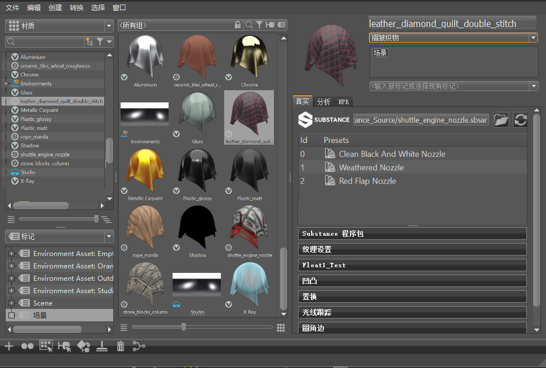This screenshot has width=546, height=368.
Task: Click the select-materials grid cursor icon
Action: click(46, 346)
